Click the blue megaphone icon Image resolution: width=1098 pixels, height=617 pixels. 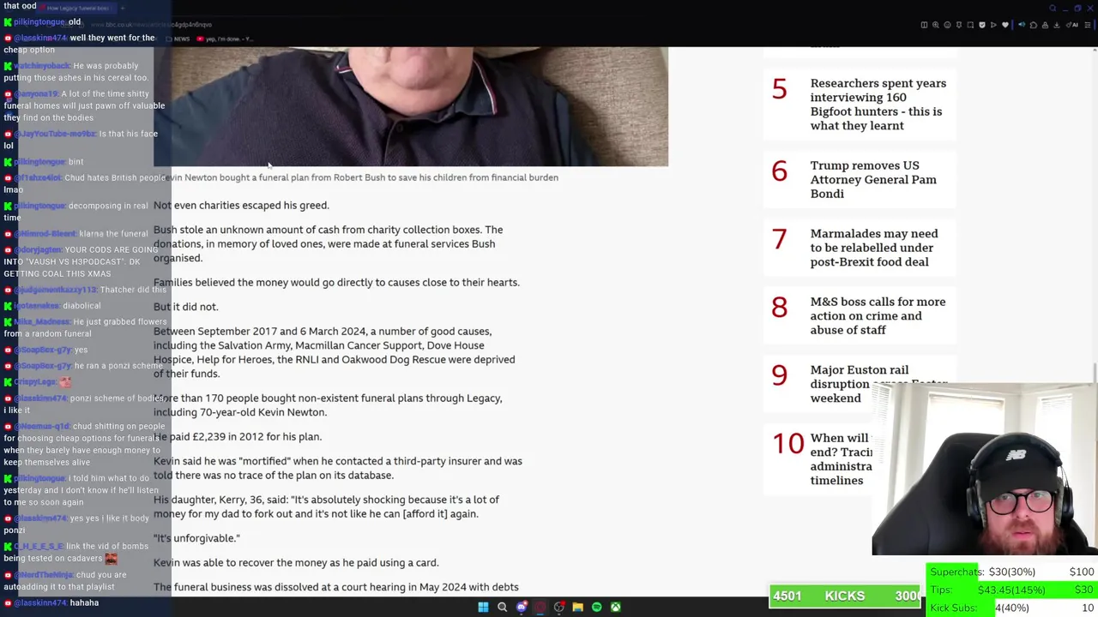1022,25
